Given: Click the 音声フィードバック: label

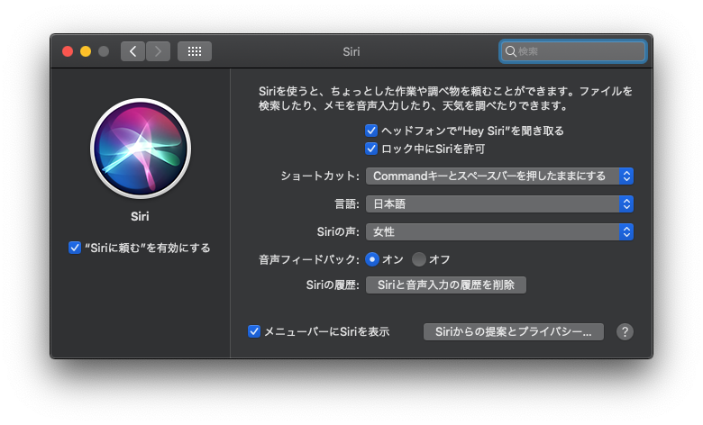Looking at the screenshot, I should click(x=309, y=259).
